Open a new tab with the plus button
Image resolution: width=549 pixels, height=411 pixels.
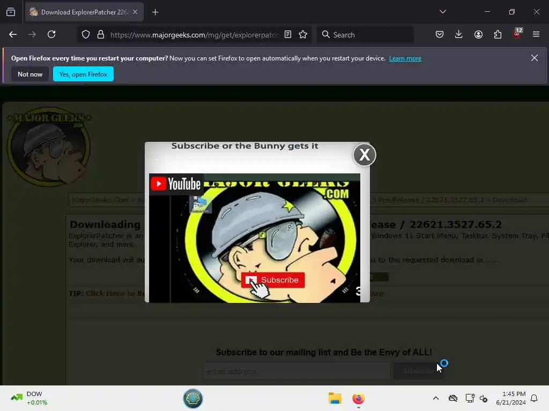coord(155,12)
